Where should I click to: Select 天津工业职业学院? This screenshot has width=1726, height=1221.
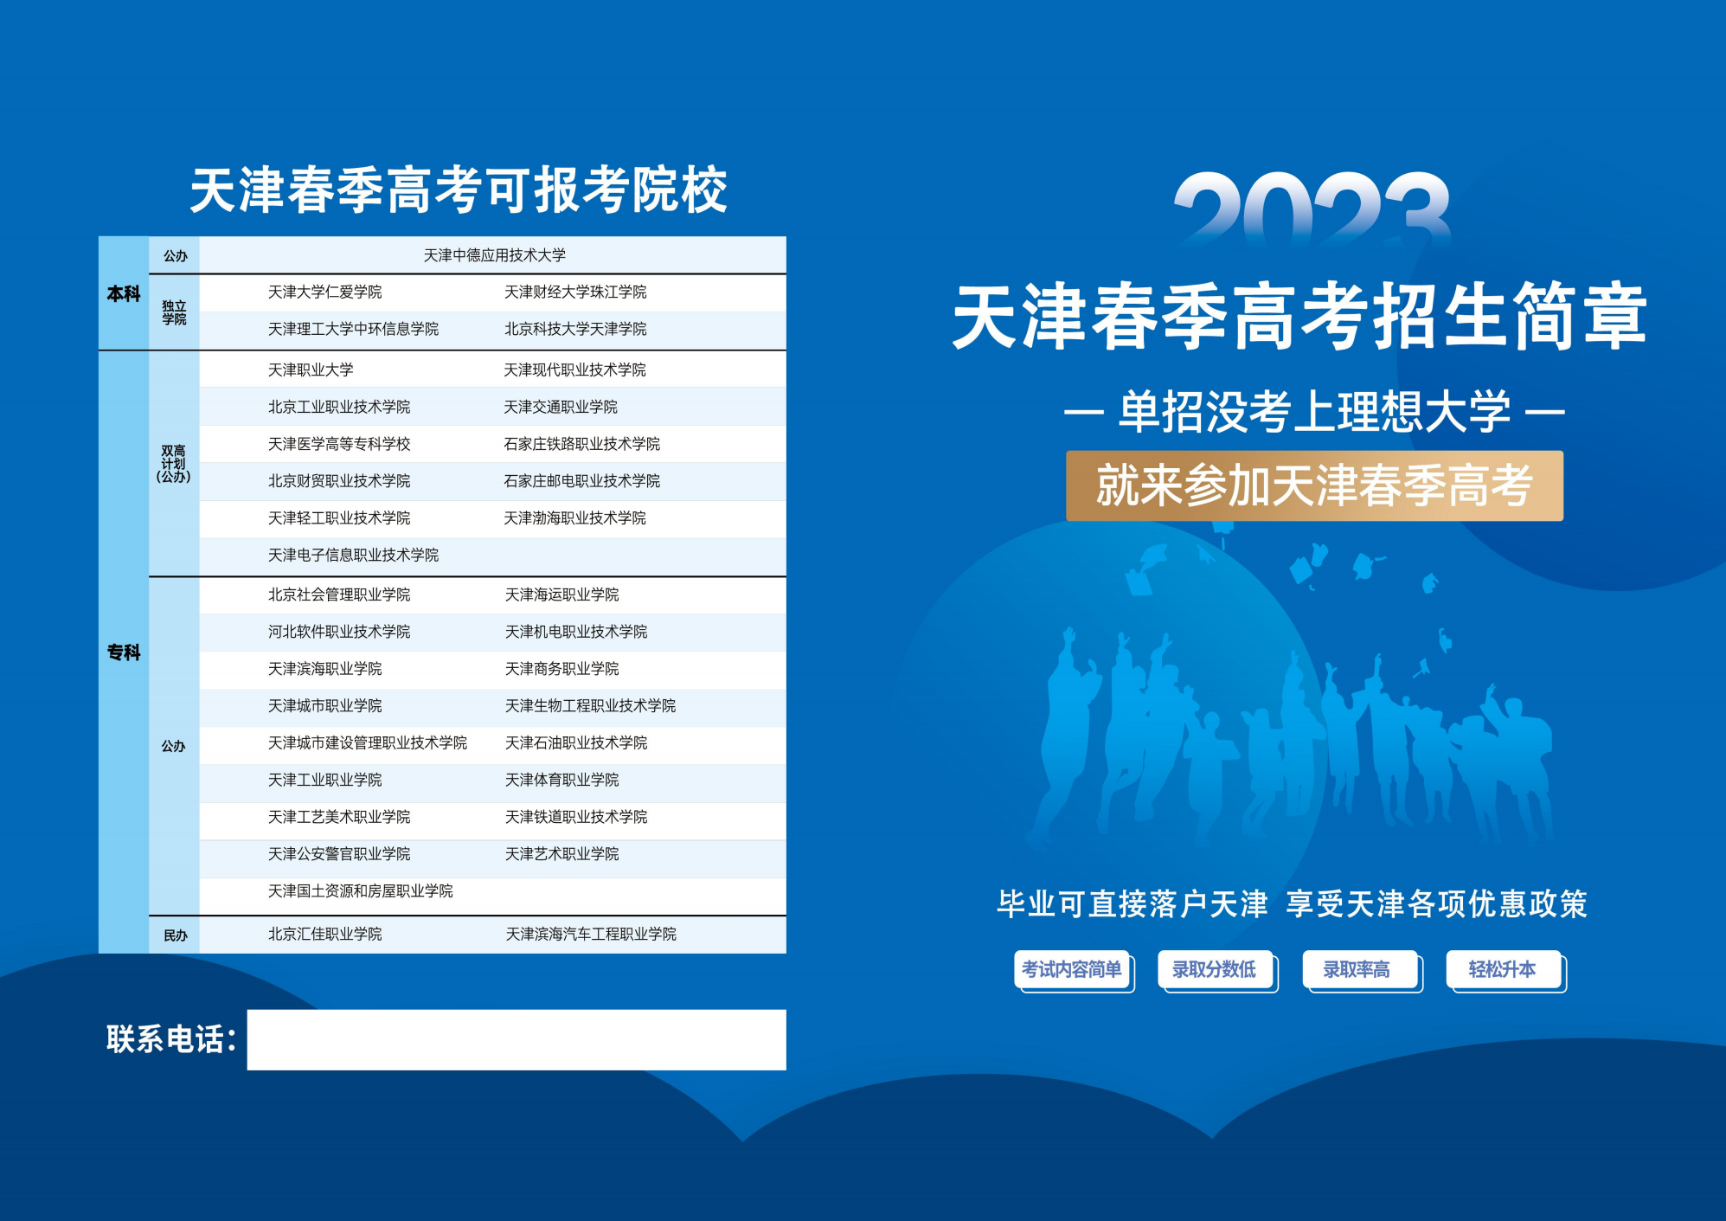coord(324,781)
